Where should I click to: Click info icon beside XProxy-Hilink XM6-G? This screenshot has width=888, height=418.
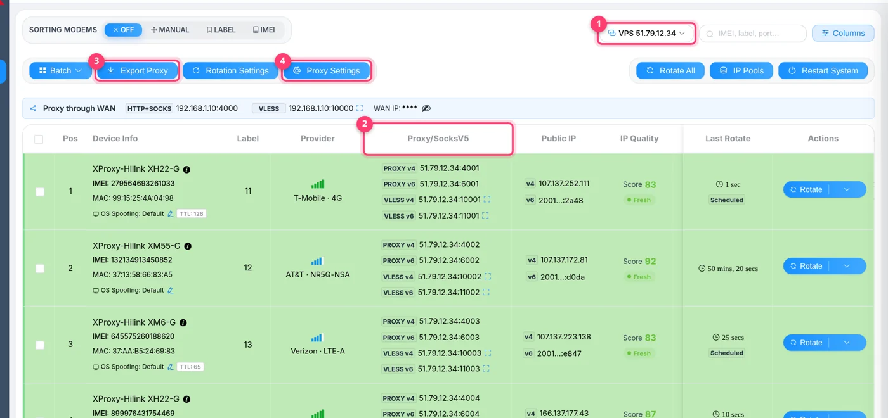(x=183, y=323)
